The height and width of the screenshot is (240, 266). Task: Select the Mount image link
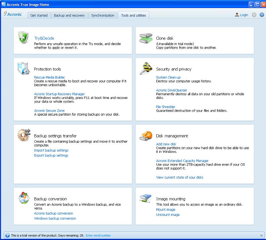[x=165, y=209]
